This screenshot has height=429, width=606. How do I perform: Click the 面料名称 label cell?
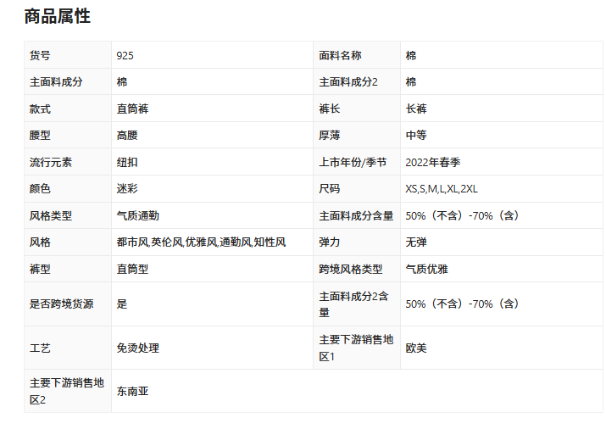[340, 56]
